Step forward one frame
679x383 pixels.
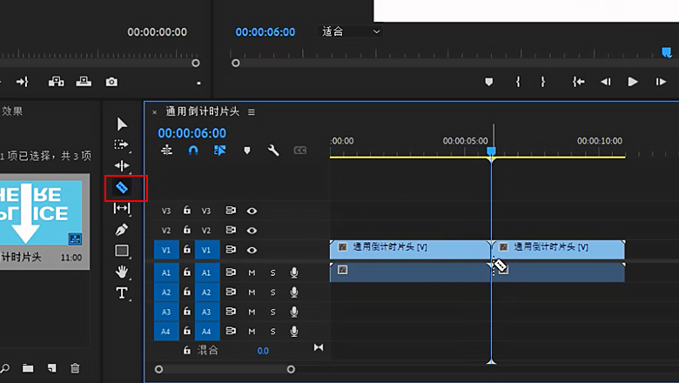tap(661, 82)
